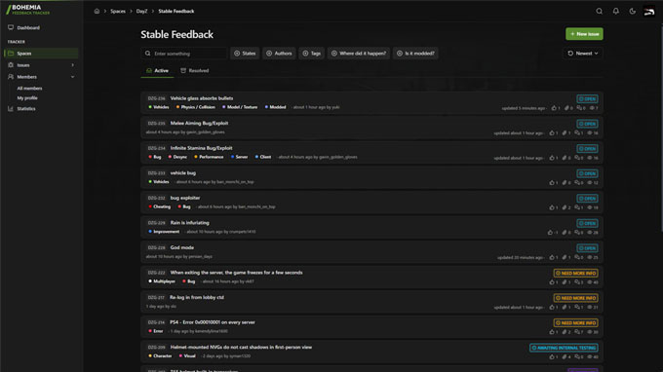Click thumbs-up icon on Vehicle glass issue

[x=554, y=108]
